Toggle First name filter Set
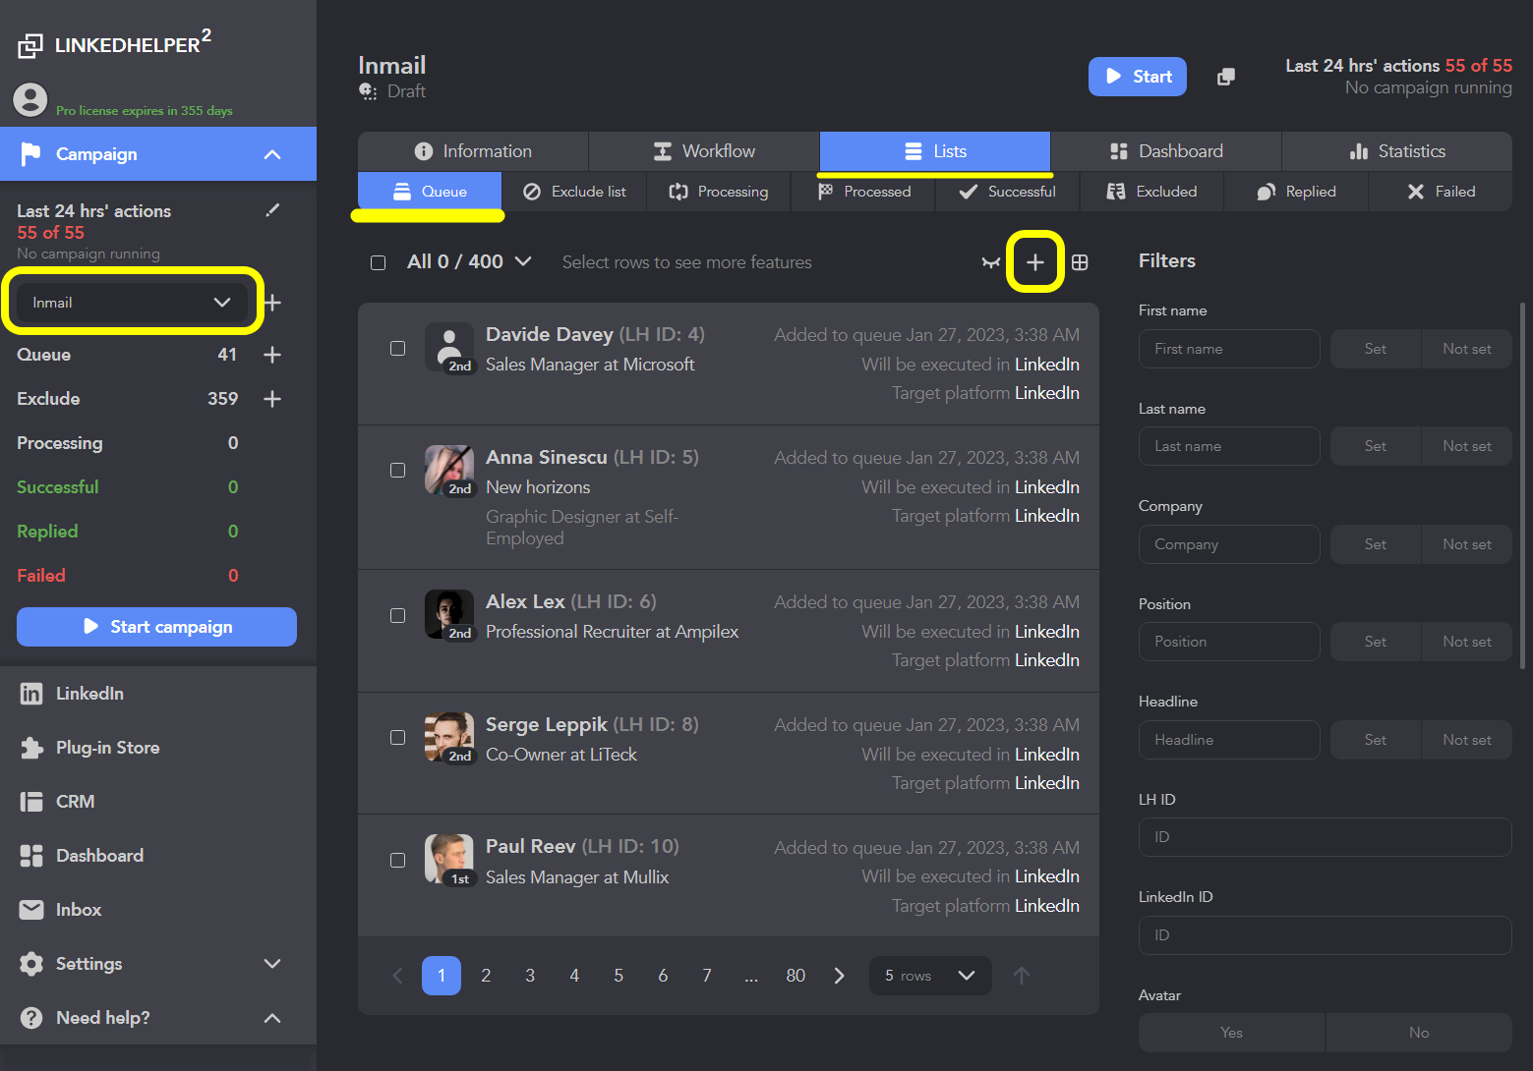This screenshot has height=1071, width=1533. pyautogui.click(x=1376, y=349)
